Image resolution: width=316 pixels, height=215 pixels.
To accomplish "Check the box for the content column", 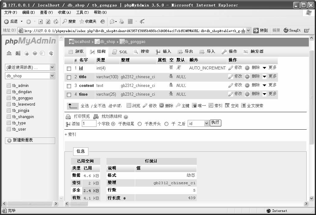I will pyautogui.click(x=69, y=86).
